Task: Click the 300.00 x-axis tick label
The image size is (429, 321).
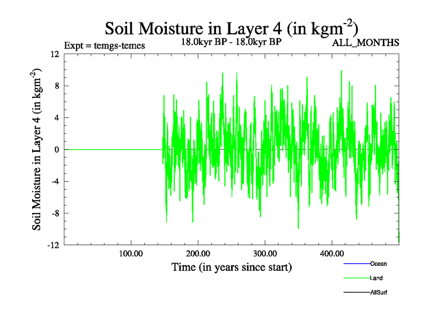Action: [264, 253]
